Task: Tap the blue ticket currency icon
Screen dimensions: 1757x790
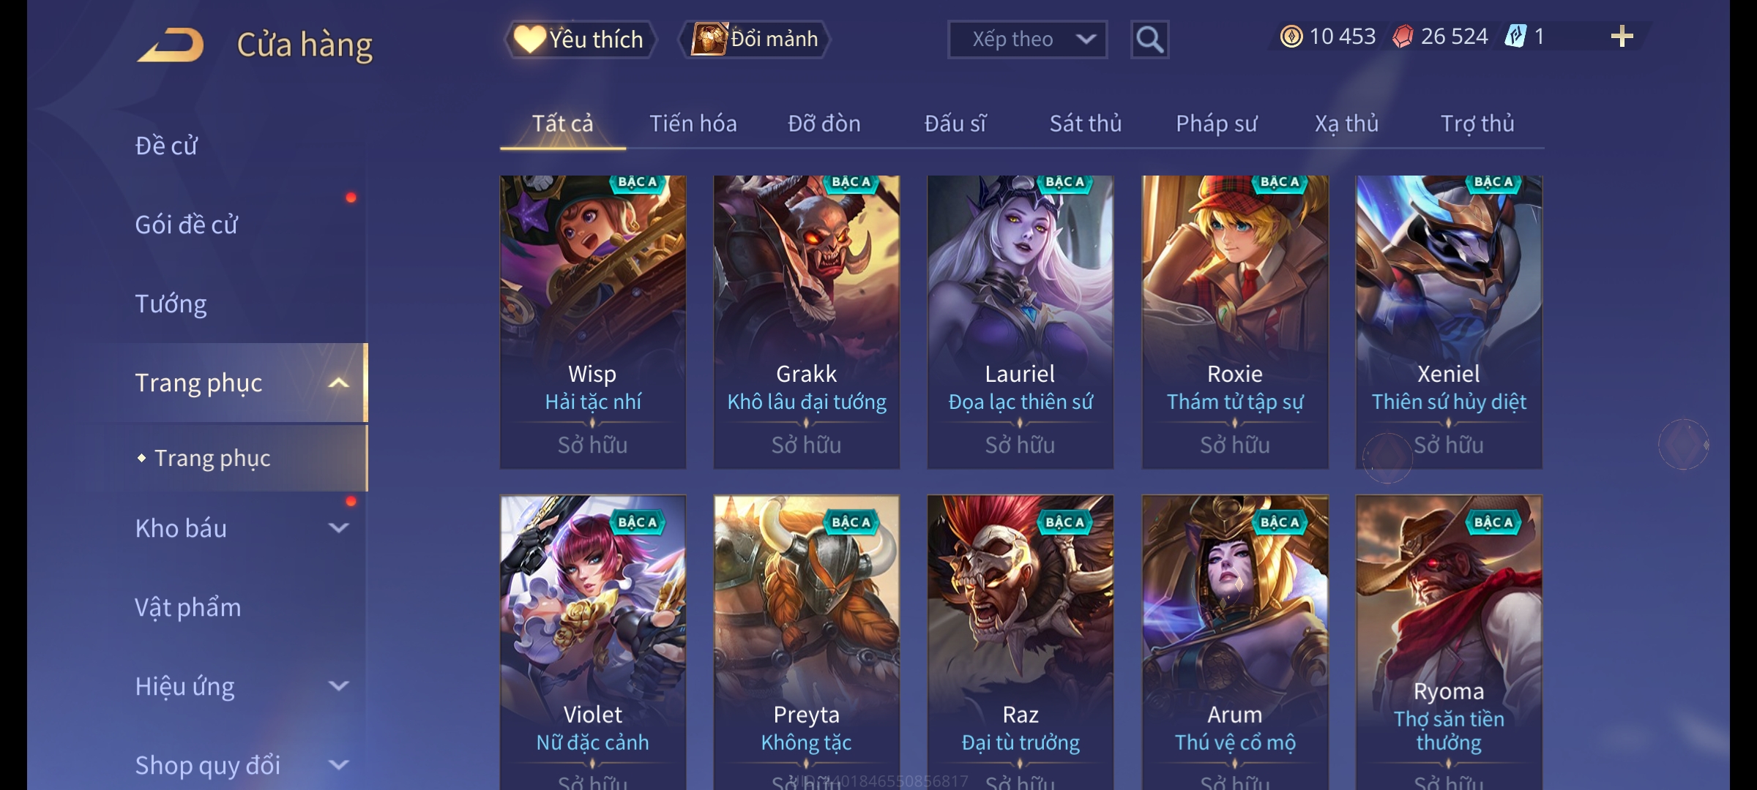Action: tap(1515, 37)
